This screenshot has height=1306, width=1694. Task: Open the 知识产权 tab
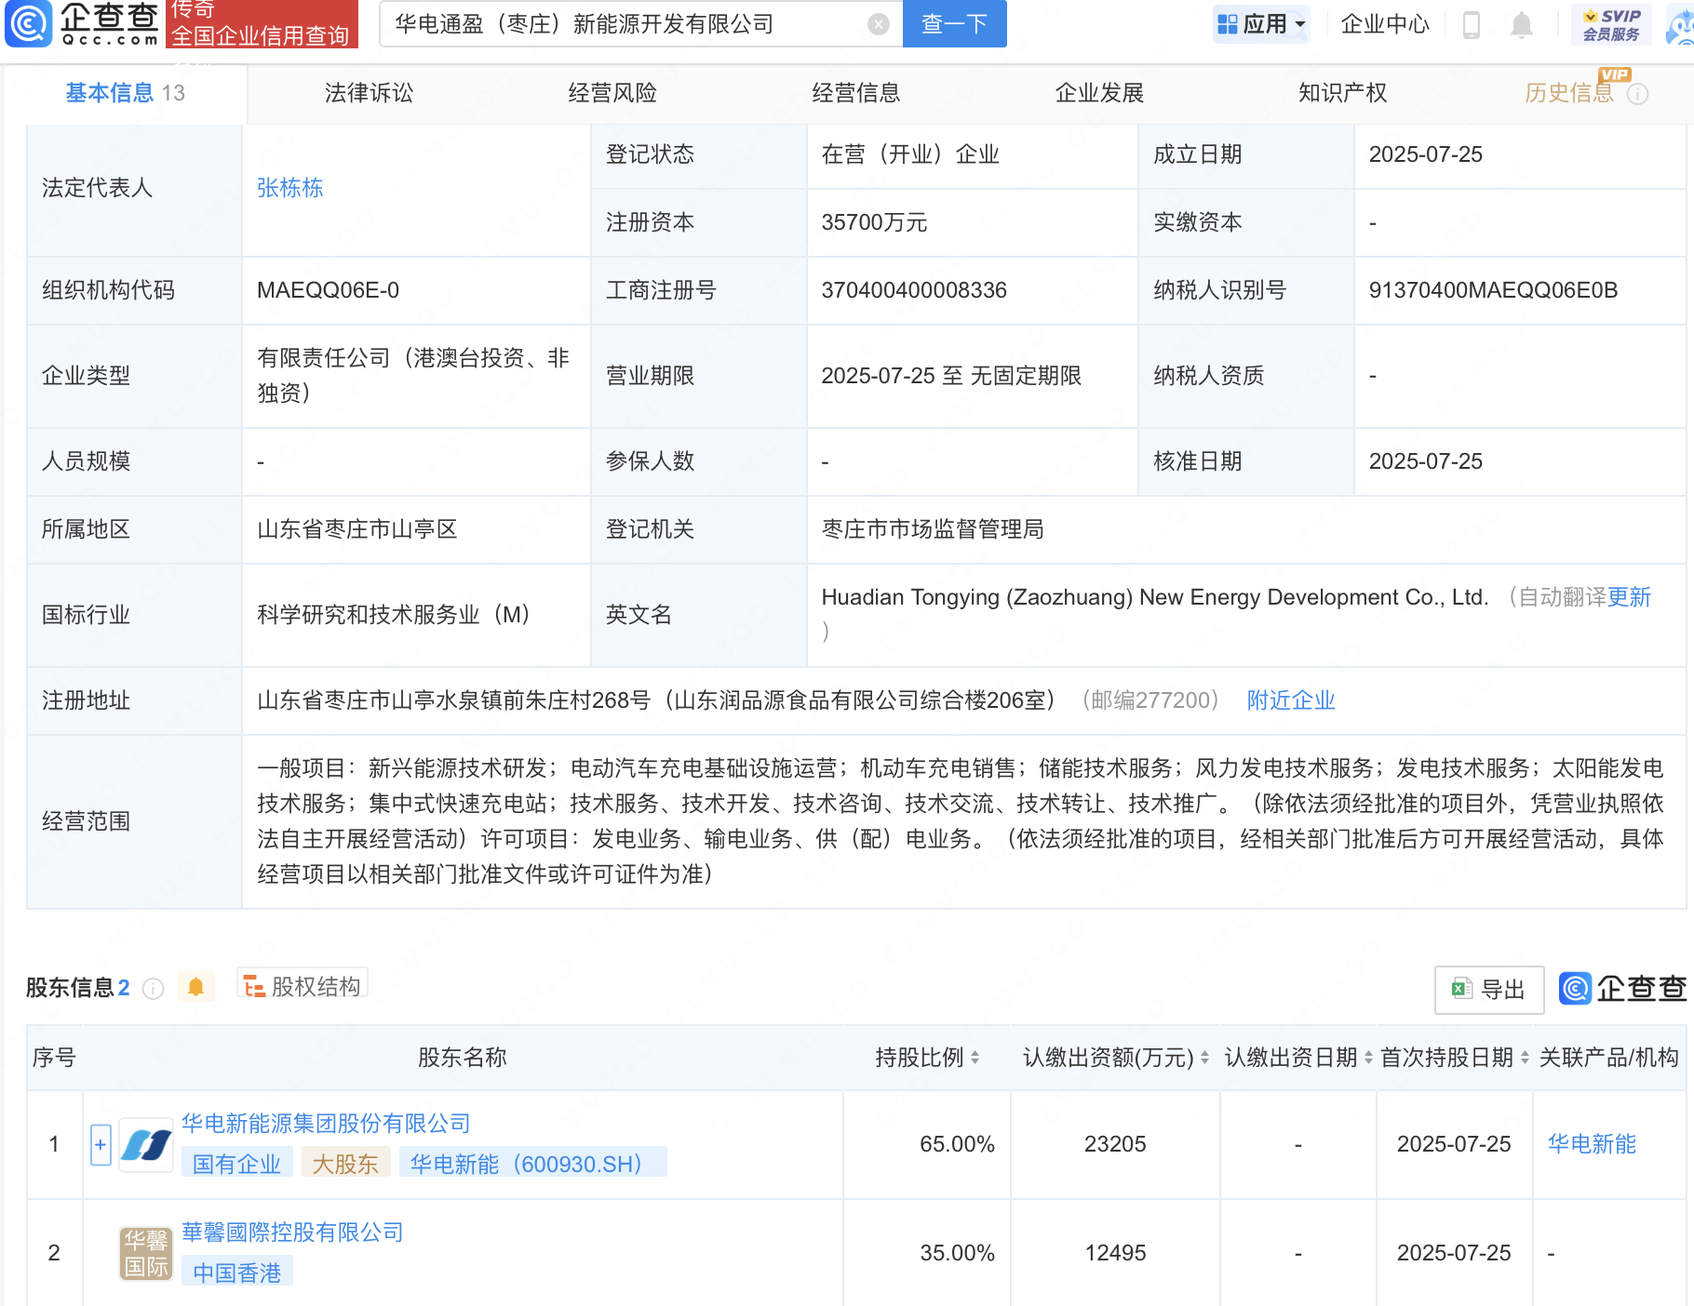[1343, 93]
